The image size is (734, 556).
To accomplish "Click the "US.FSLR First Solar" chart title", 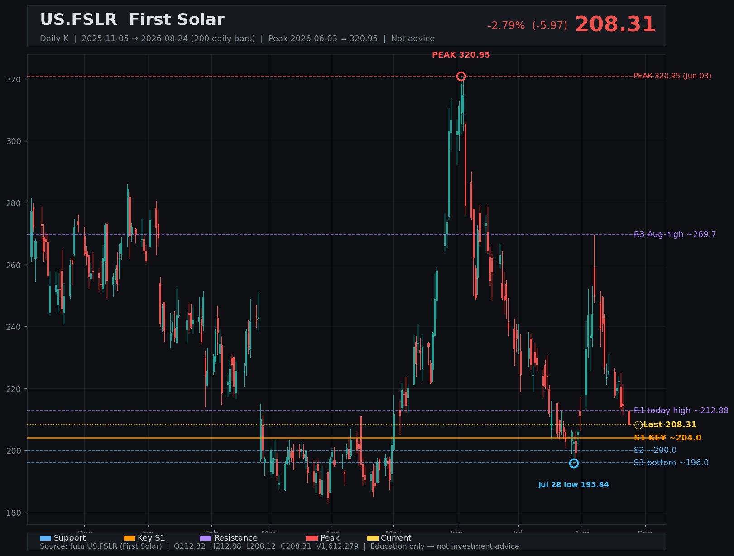I will click(132, 20).
